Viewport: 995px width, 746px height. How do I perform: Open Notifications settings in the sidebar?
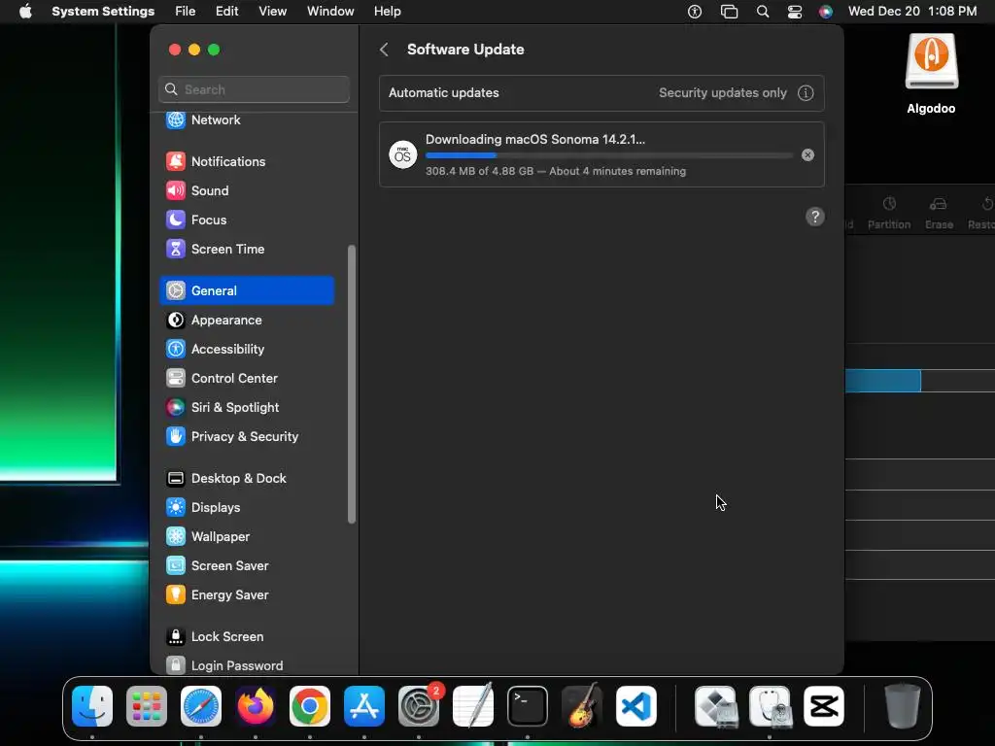point(247,162)
